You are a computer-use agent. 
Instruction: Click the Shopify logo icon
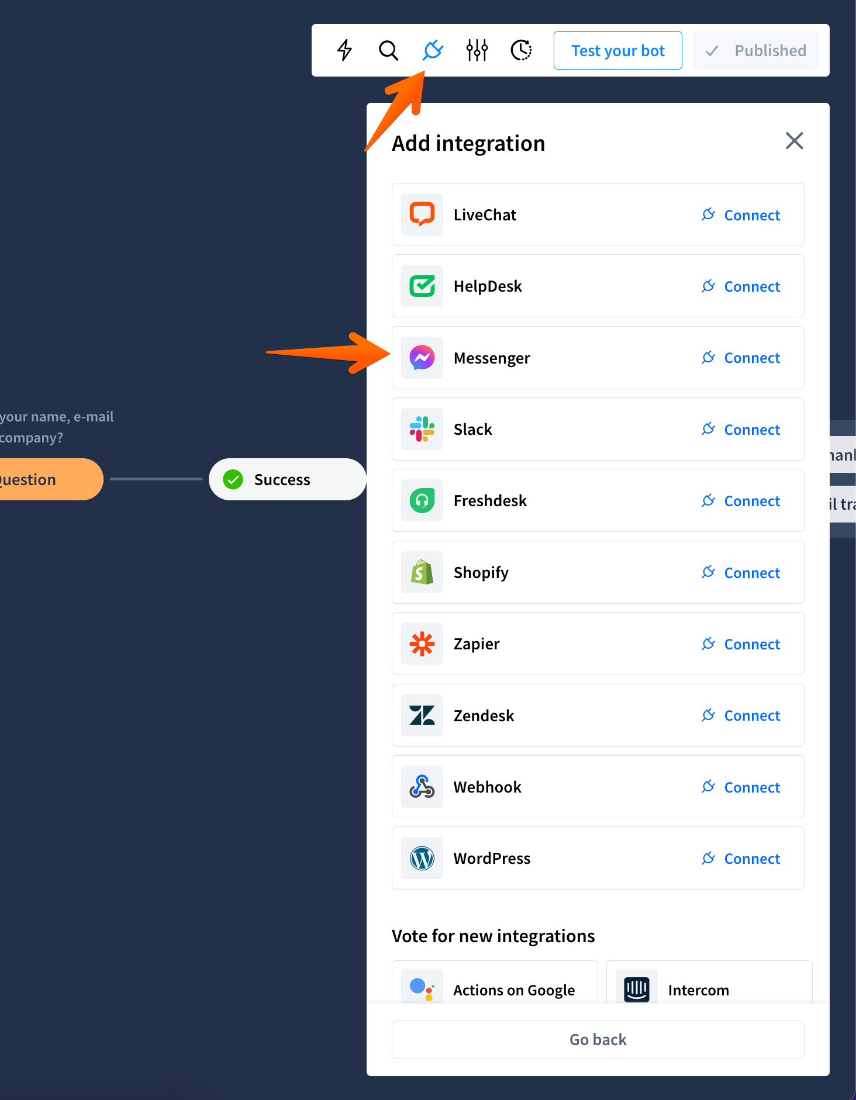[x=422, y=572]
